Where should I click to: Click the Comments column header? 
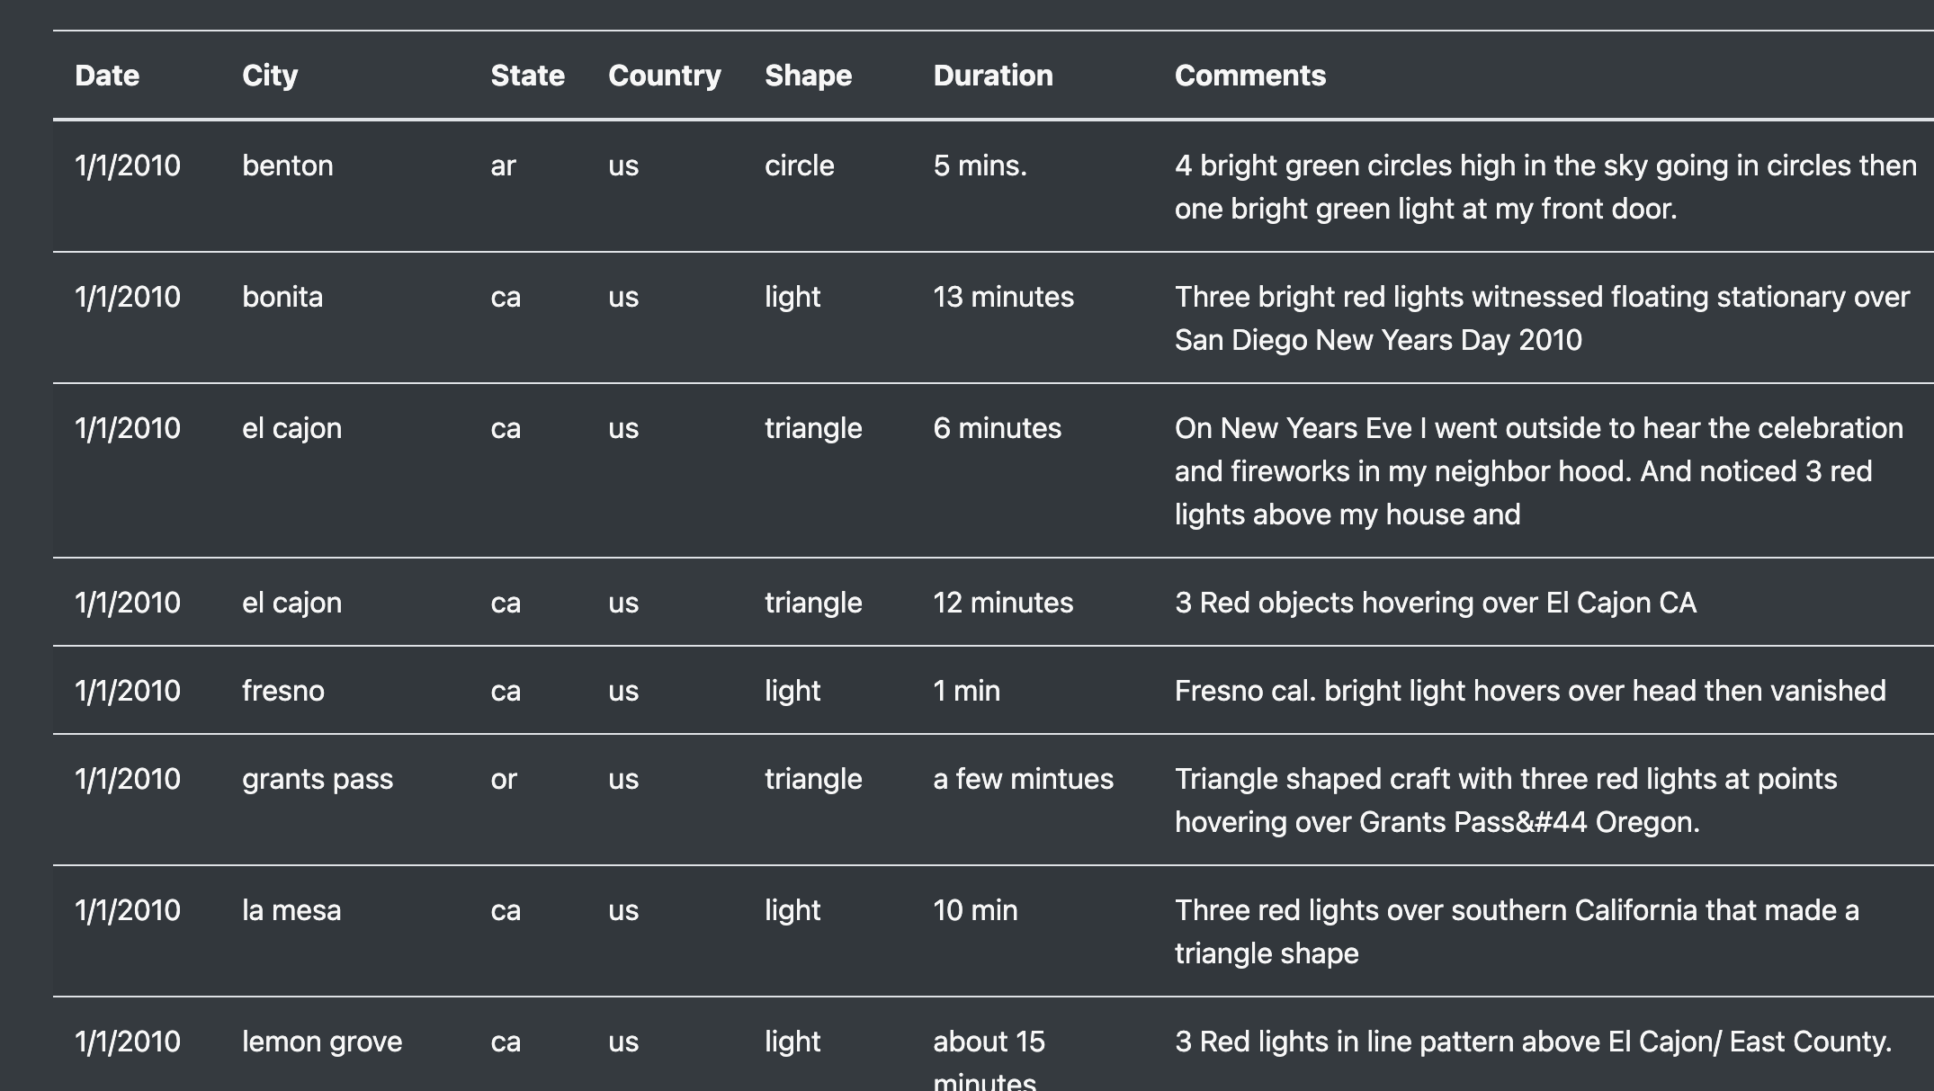click(1250, 76)
